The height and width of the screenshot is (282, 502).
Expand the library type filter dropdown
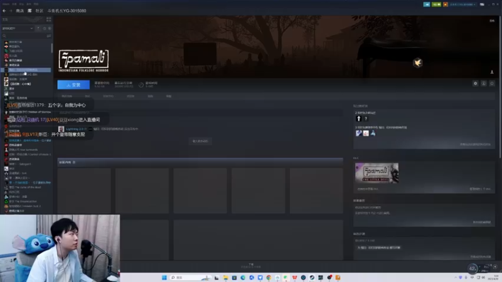pyautogui.click(x=18, y=28)
